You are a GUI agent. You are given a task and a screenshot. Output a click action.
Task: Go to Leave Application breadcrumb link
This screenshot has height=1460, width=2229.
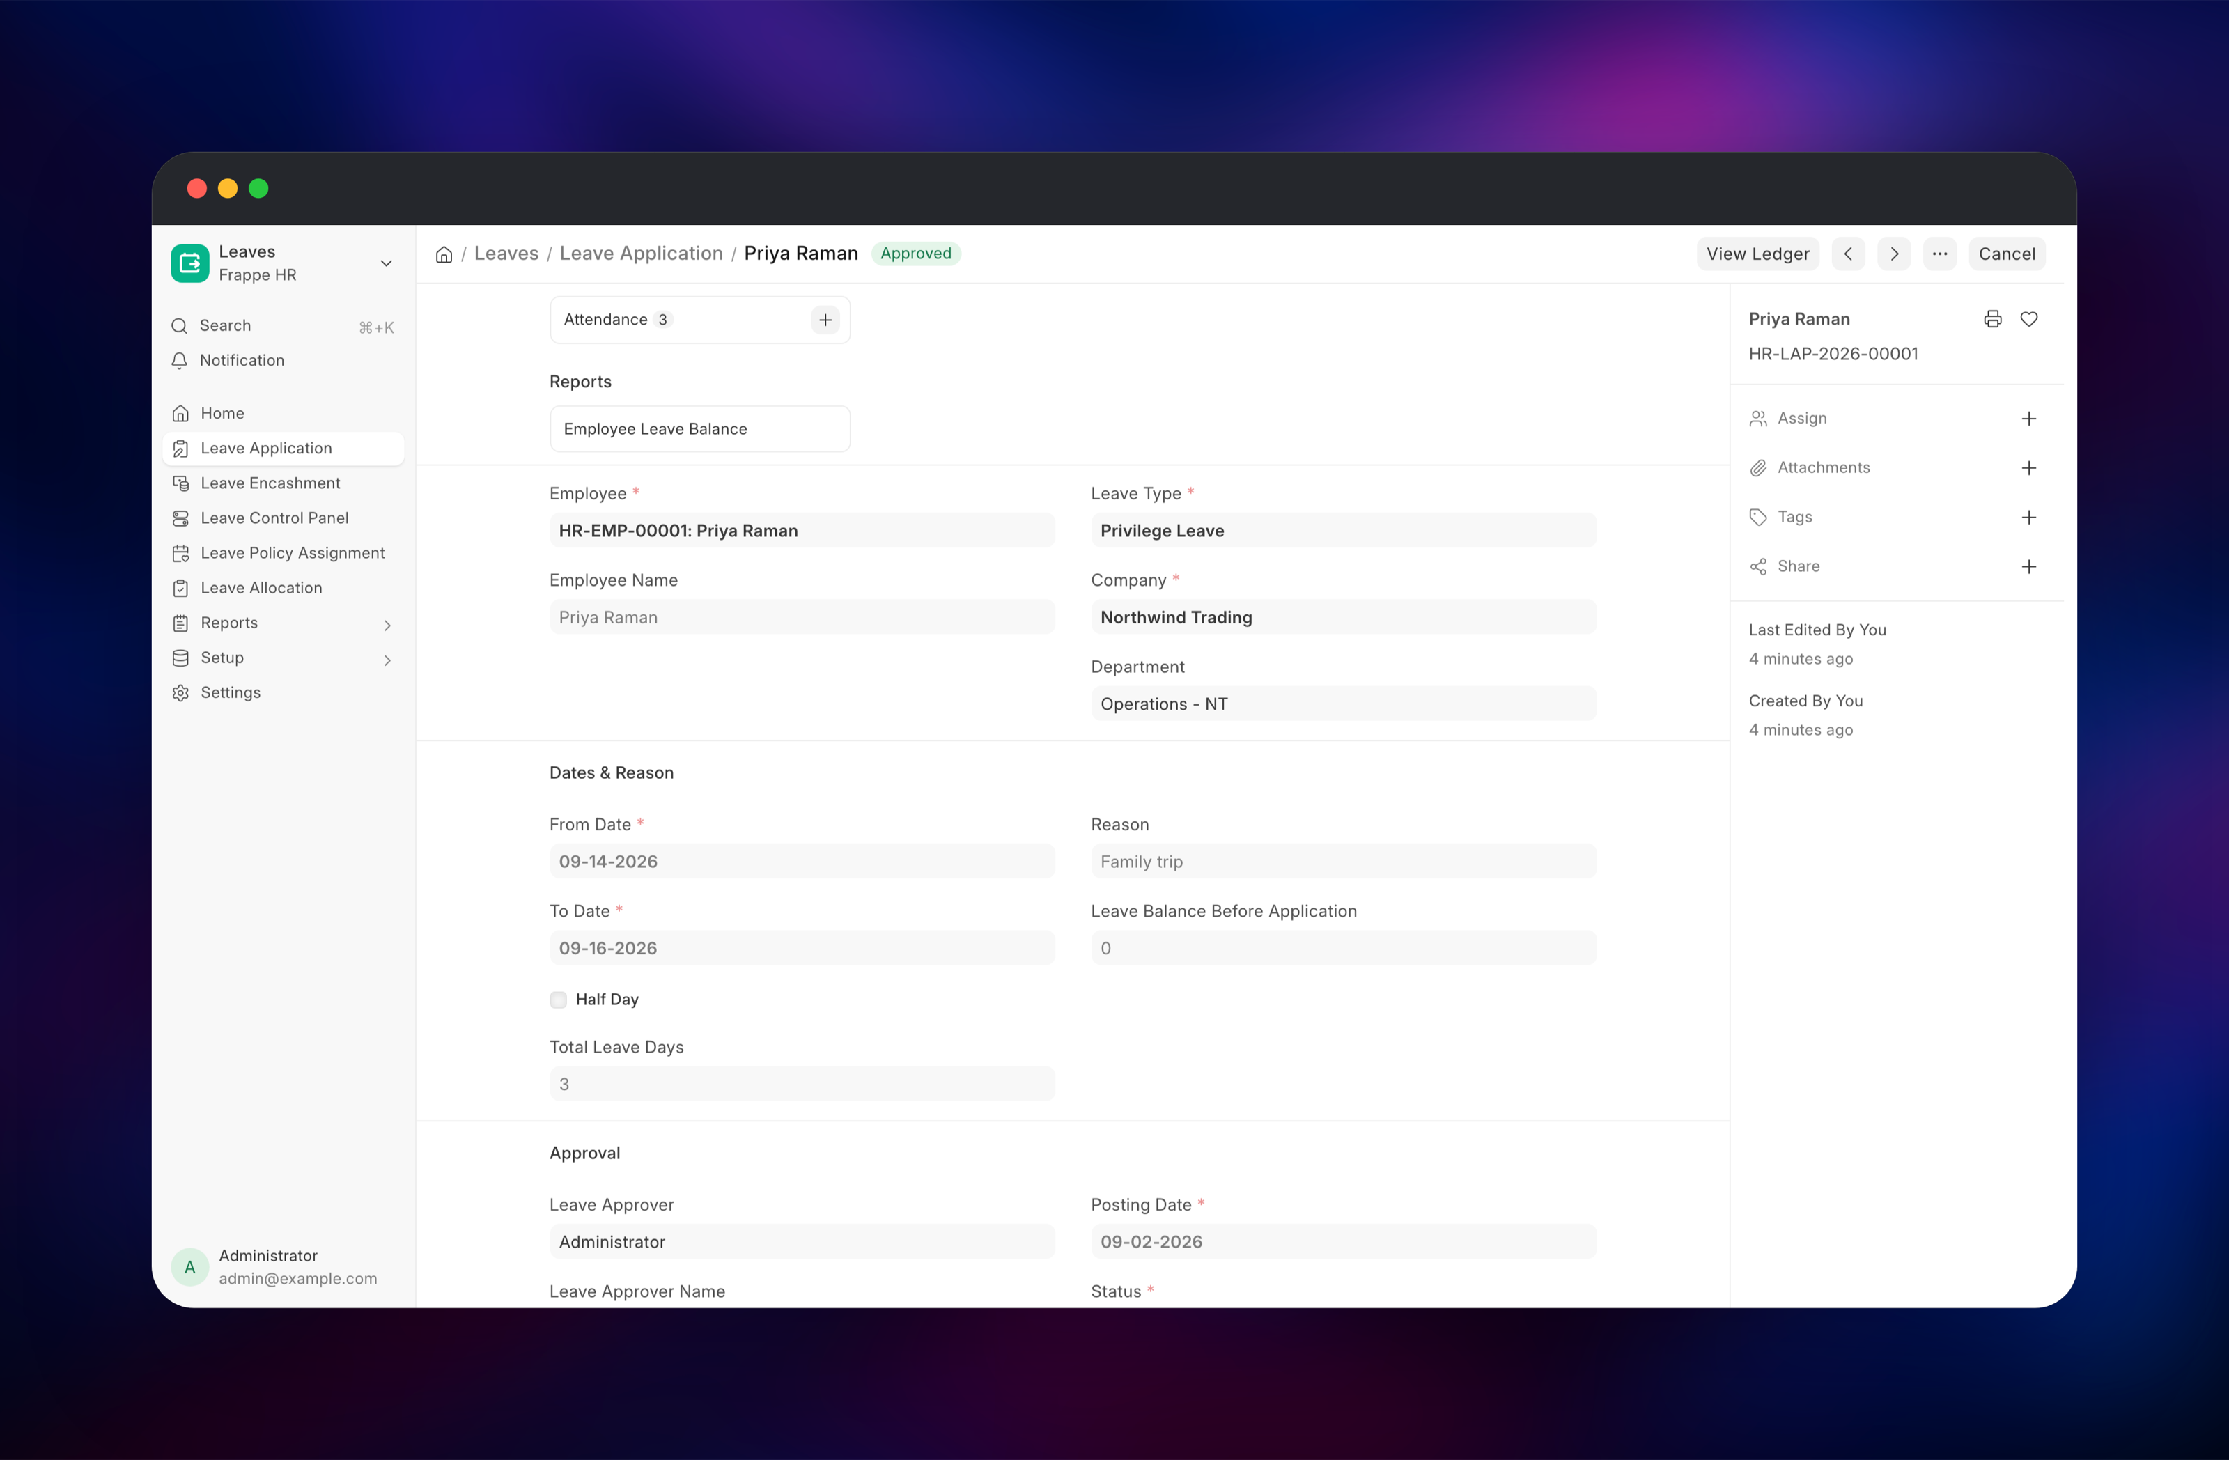641,254
